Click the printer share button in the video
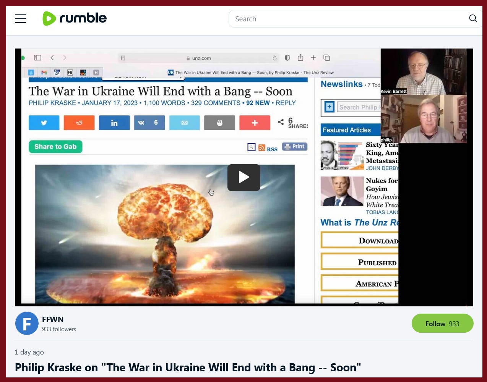This screenshot has height=382, width=487. coord(220,123)
